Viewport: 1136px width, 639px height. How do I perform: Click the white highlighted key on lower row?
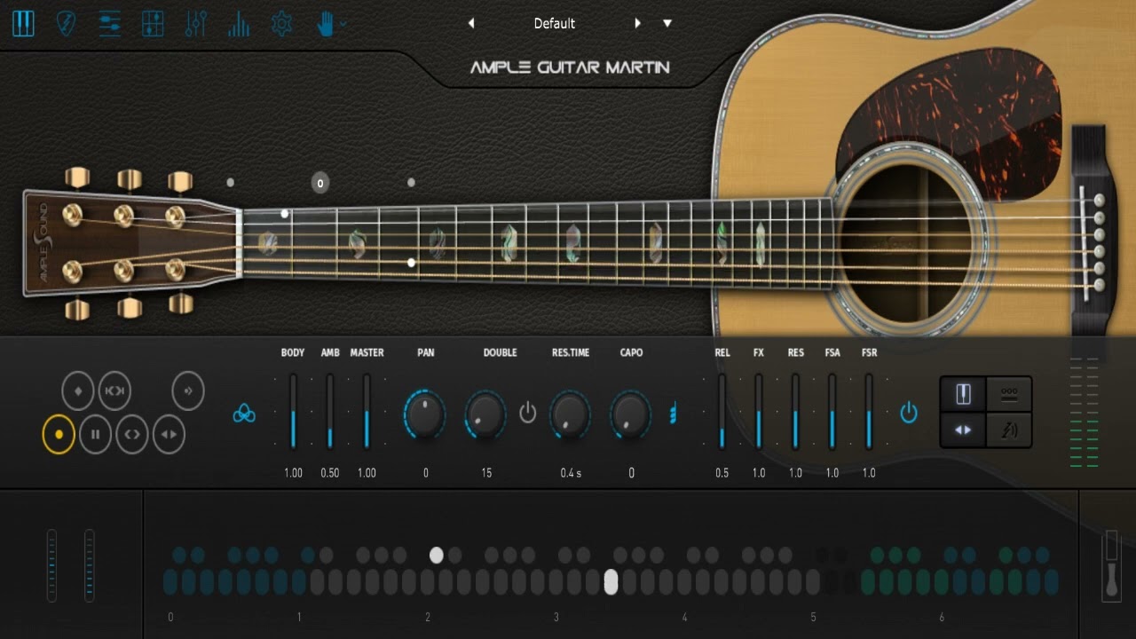[x=611, y=582]
